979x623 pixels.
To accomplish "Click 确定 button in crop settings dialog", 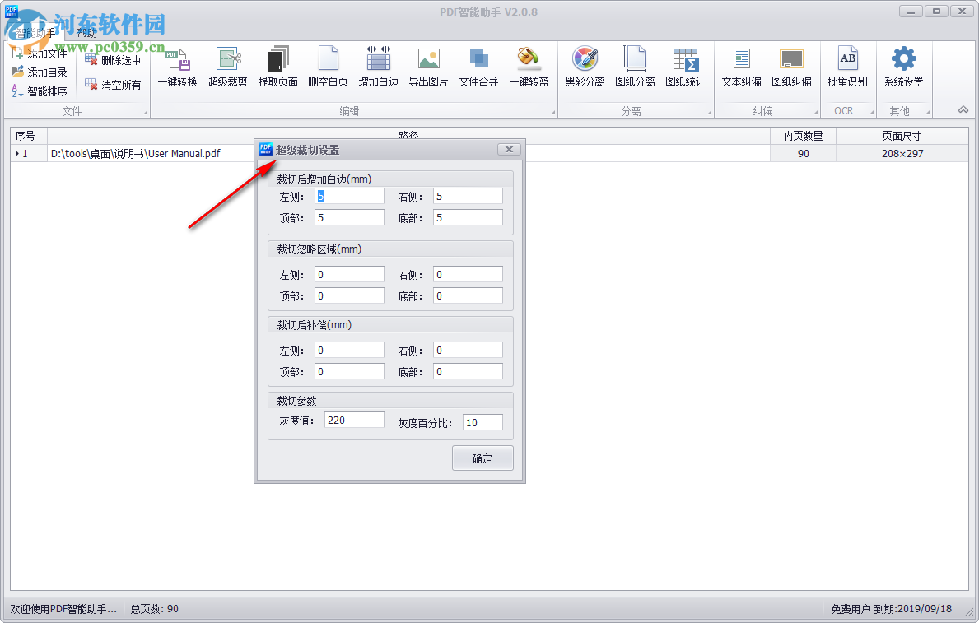I will click(483, 458).
